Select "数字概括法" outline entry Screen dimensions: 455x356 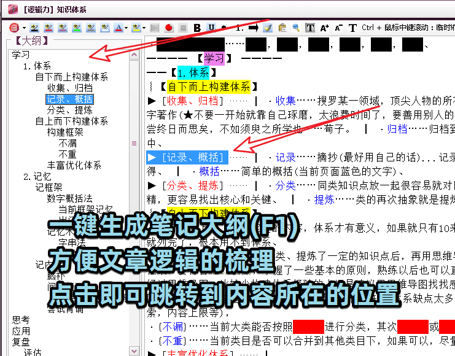coord(69,198)
